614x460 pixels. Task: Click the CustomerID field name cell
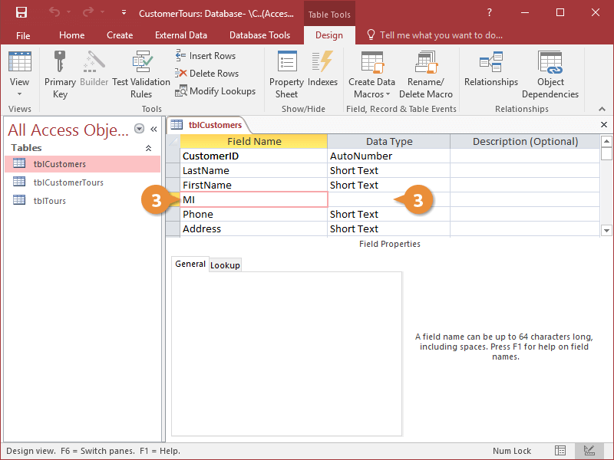click(254, 156)
